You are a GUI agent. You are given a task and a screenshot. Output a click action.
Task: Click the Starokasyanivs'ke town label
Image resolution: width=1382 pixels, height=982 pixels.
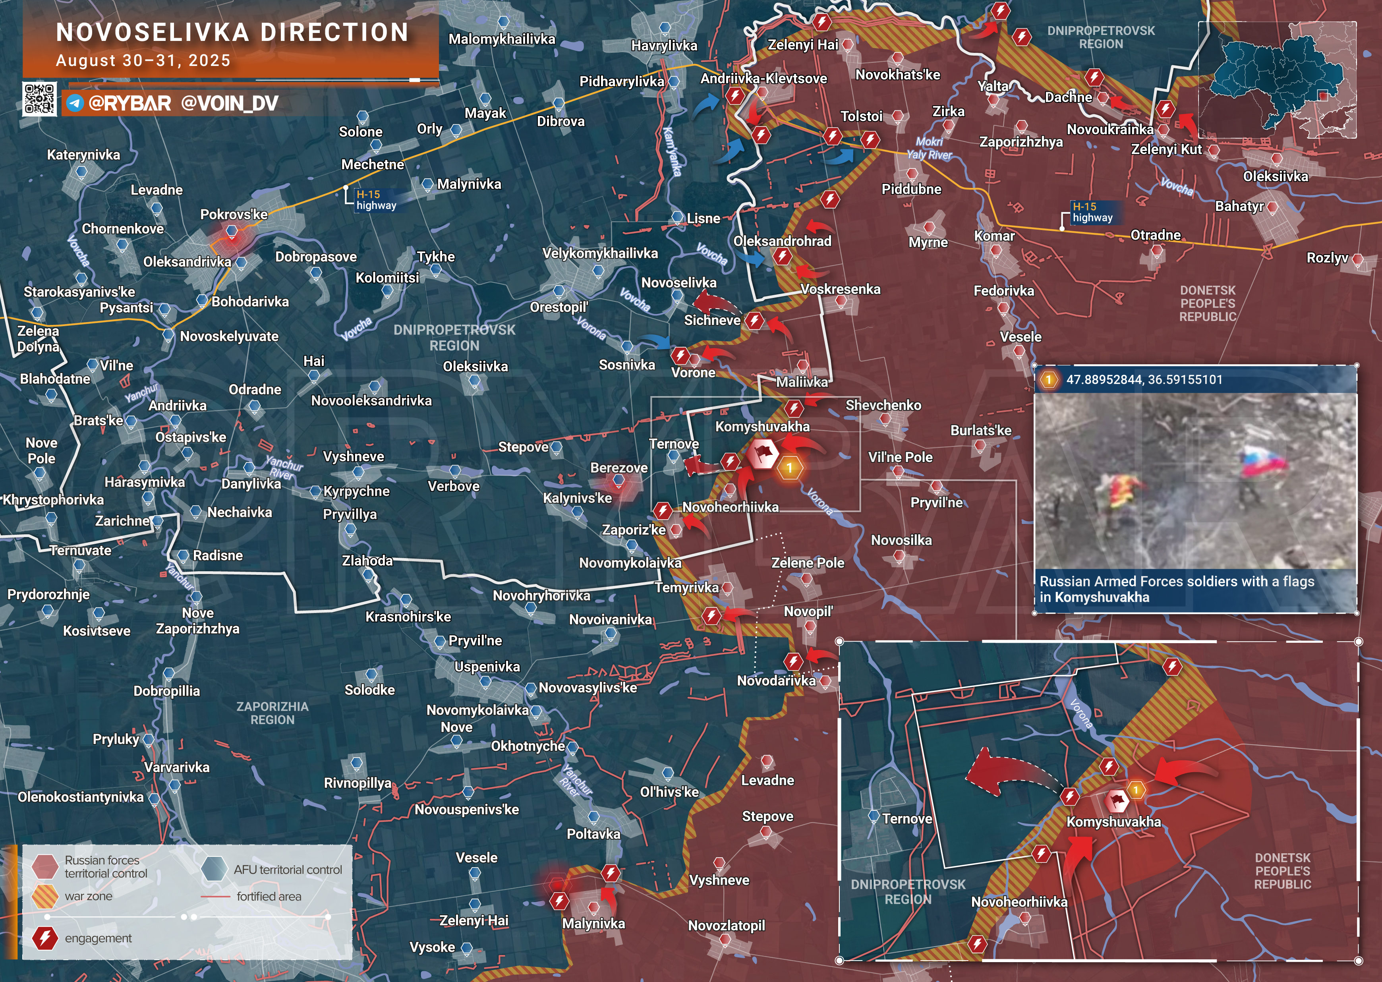coord(79,292)
